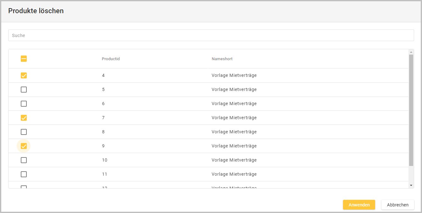Check the checkbox for product 5
422x213 pixels.
pyautogui.click(x=24, y=89)
